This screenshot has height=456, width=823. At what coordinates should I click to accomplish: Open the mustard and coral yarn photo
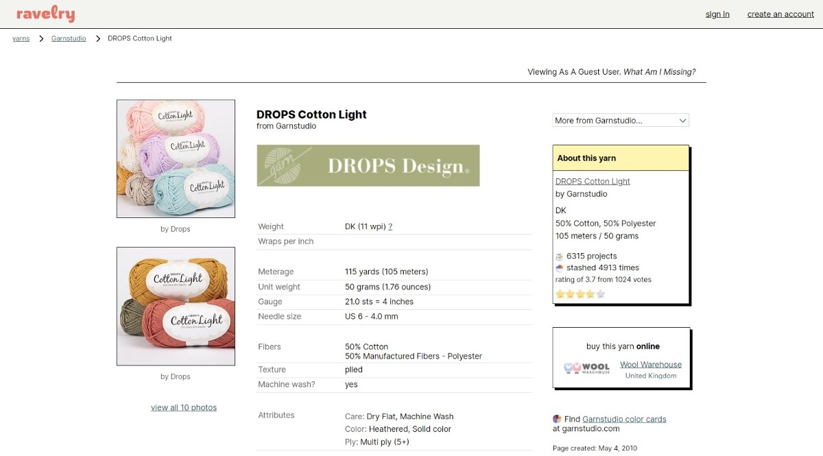[x=176, y=307]
